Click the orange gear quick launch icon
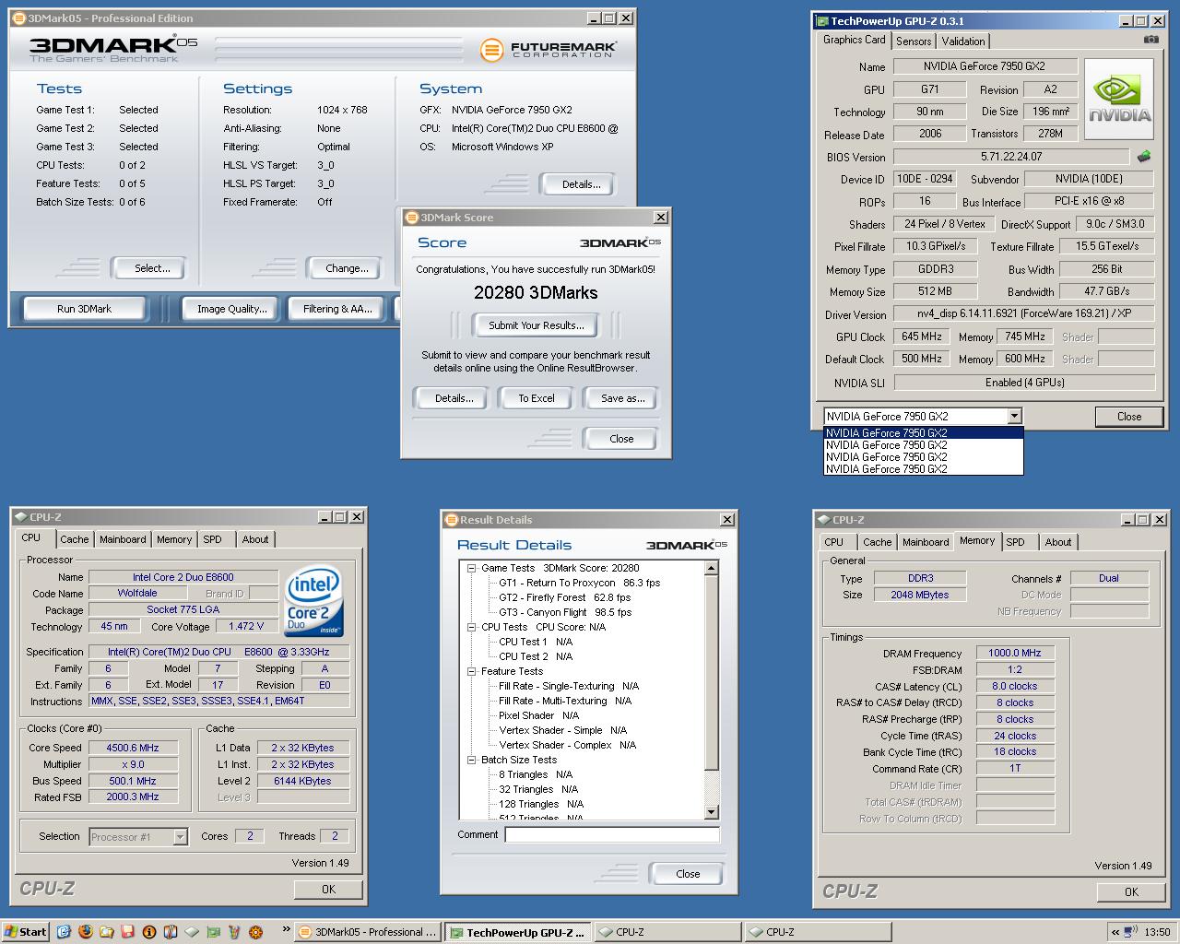Image resolution: width=1180 pixels, height=944 pixels. coord(256,932)
